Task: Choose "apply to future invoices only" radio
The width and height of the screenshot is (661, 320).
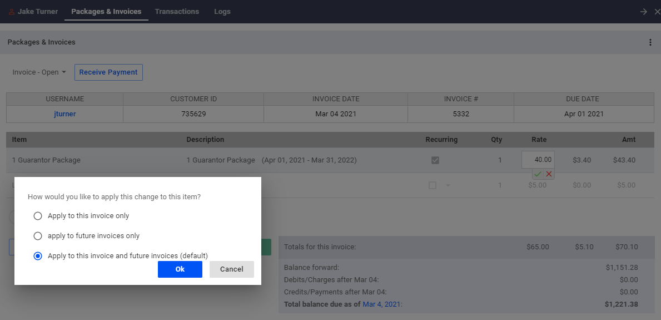Action: point(38,235)
